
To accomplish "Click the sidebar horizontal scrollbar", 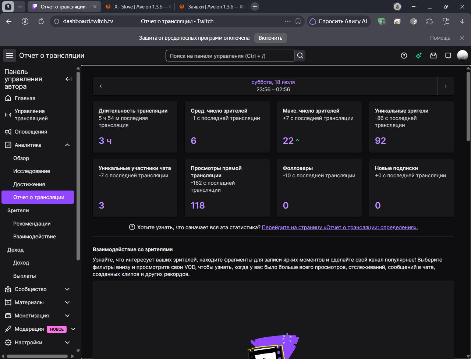I will pyautogui.click(x=37, y=356).
